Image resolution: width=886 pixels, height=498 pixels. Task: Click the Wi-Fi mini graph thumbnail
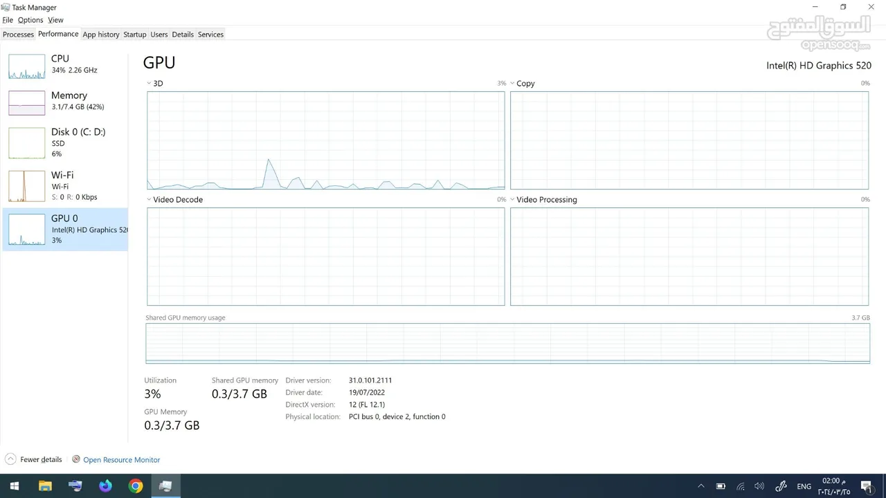click(x=27, y=186)
